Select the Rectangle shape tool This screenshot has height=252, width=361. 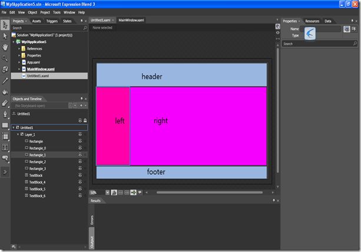(x=5, y=125)
